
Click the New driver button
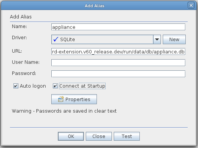(x=174, y=39)
